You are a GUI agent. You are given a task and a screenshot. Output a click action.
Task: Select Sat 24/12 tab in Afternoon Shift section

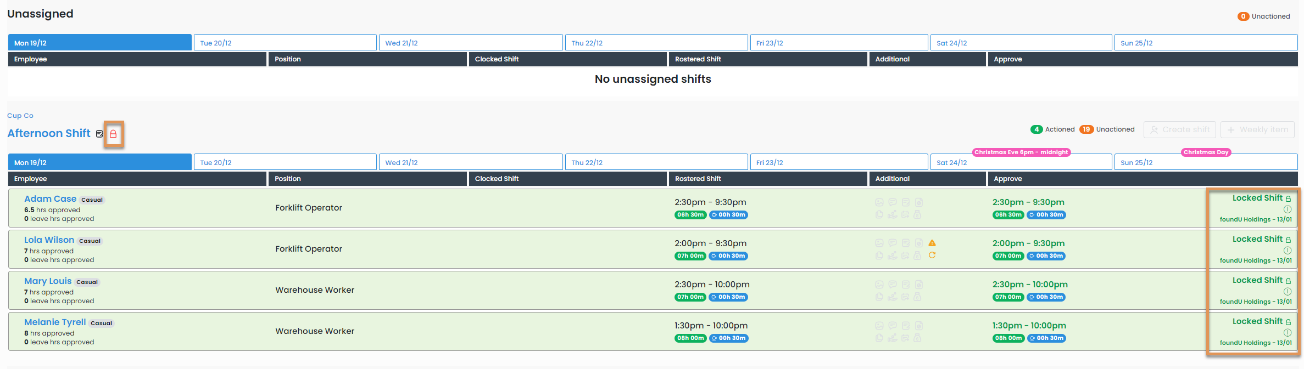point(1021,162)
